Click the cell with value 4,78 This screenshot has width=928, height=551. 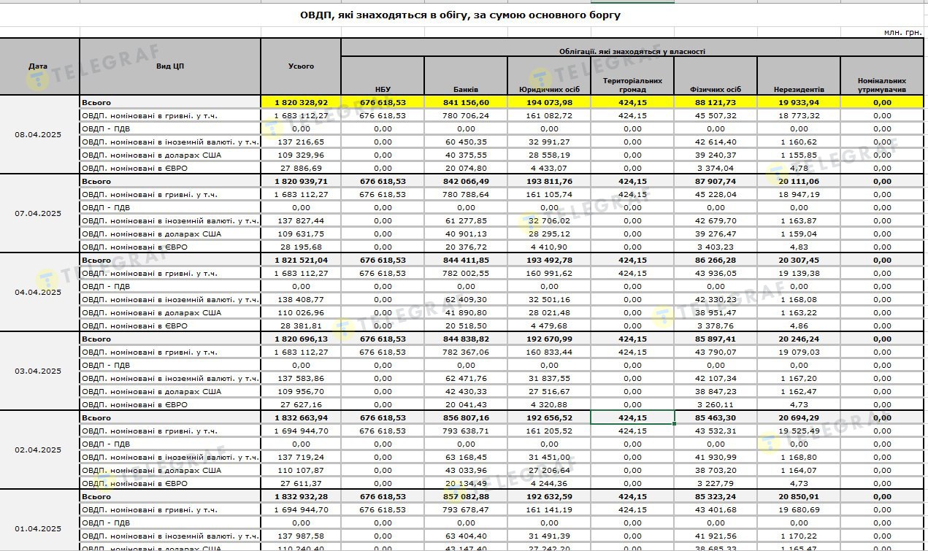coord(799,168)
